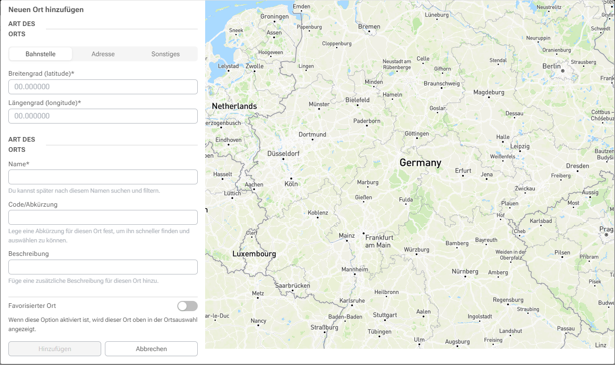
Task: Focus the Name text field
Action: click(x=103, y=177)
